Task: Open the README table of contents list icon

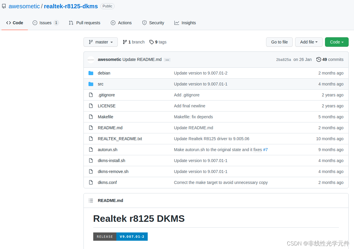Action: tap(91, 201)
